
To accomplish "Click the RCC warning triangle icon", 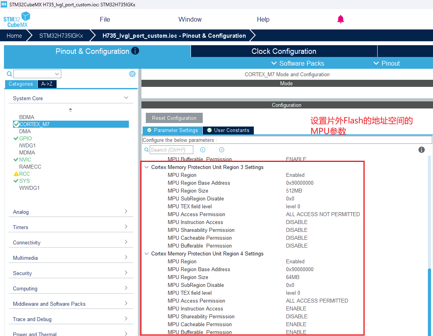I will tap(16, 174).
